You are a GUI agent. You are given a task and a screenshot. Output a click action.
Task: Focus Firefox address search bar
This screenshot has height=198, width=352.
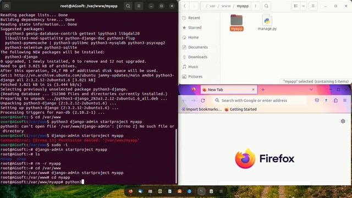260,101
